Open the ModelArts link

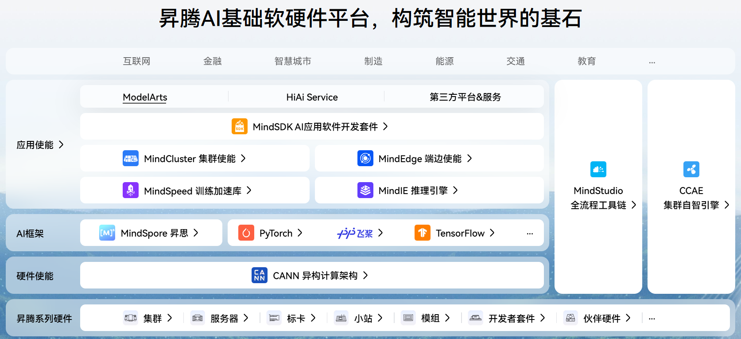[145, 97]
